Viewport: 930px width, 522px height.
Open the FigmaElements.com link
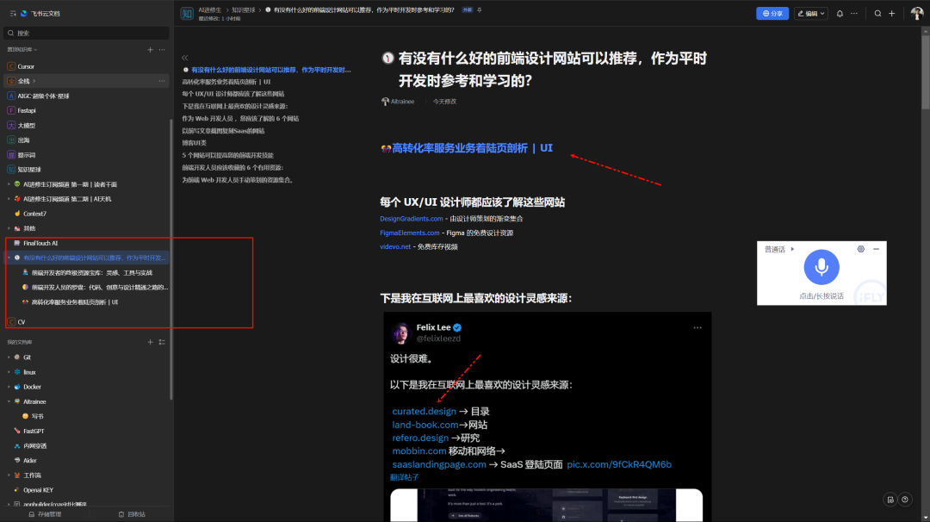[409, 233]
